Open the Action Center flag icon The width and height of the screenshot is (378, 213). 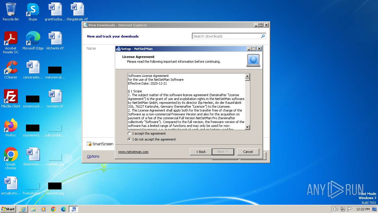pyautogui.click(x=350, y=209)
